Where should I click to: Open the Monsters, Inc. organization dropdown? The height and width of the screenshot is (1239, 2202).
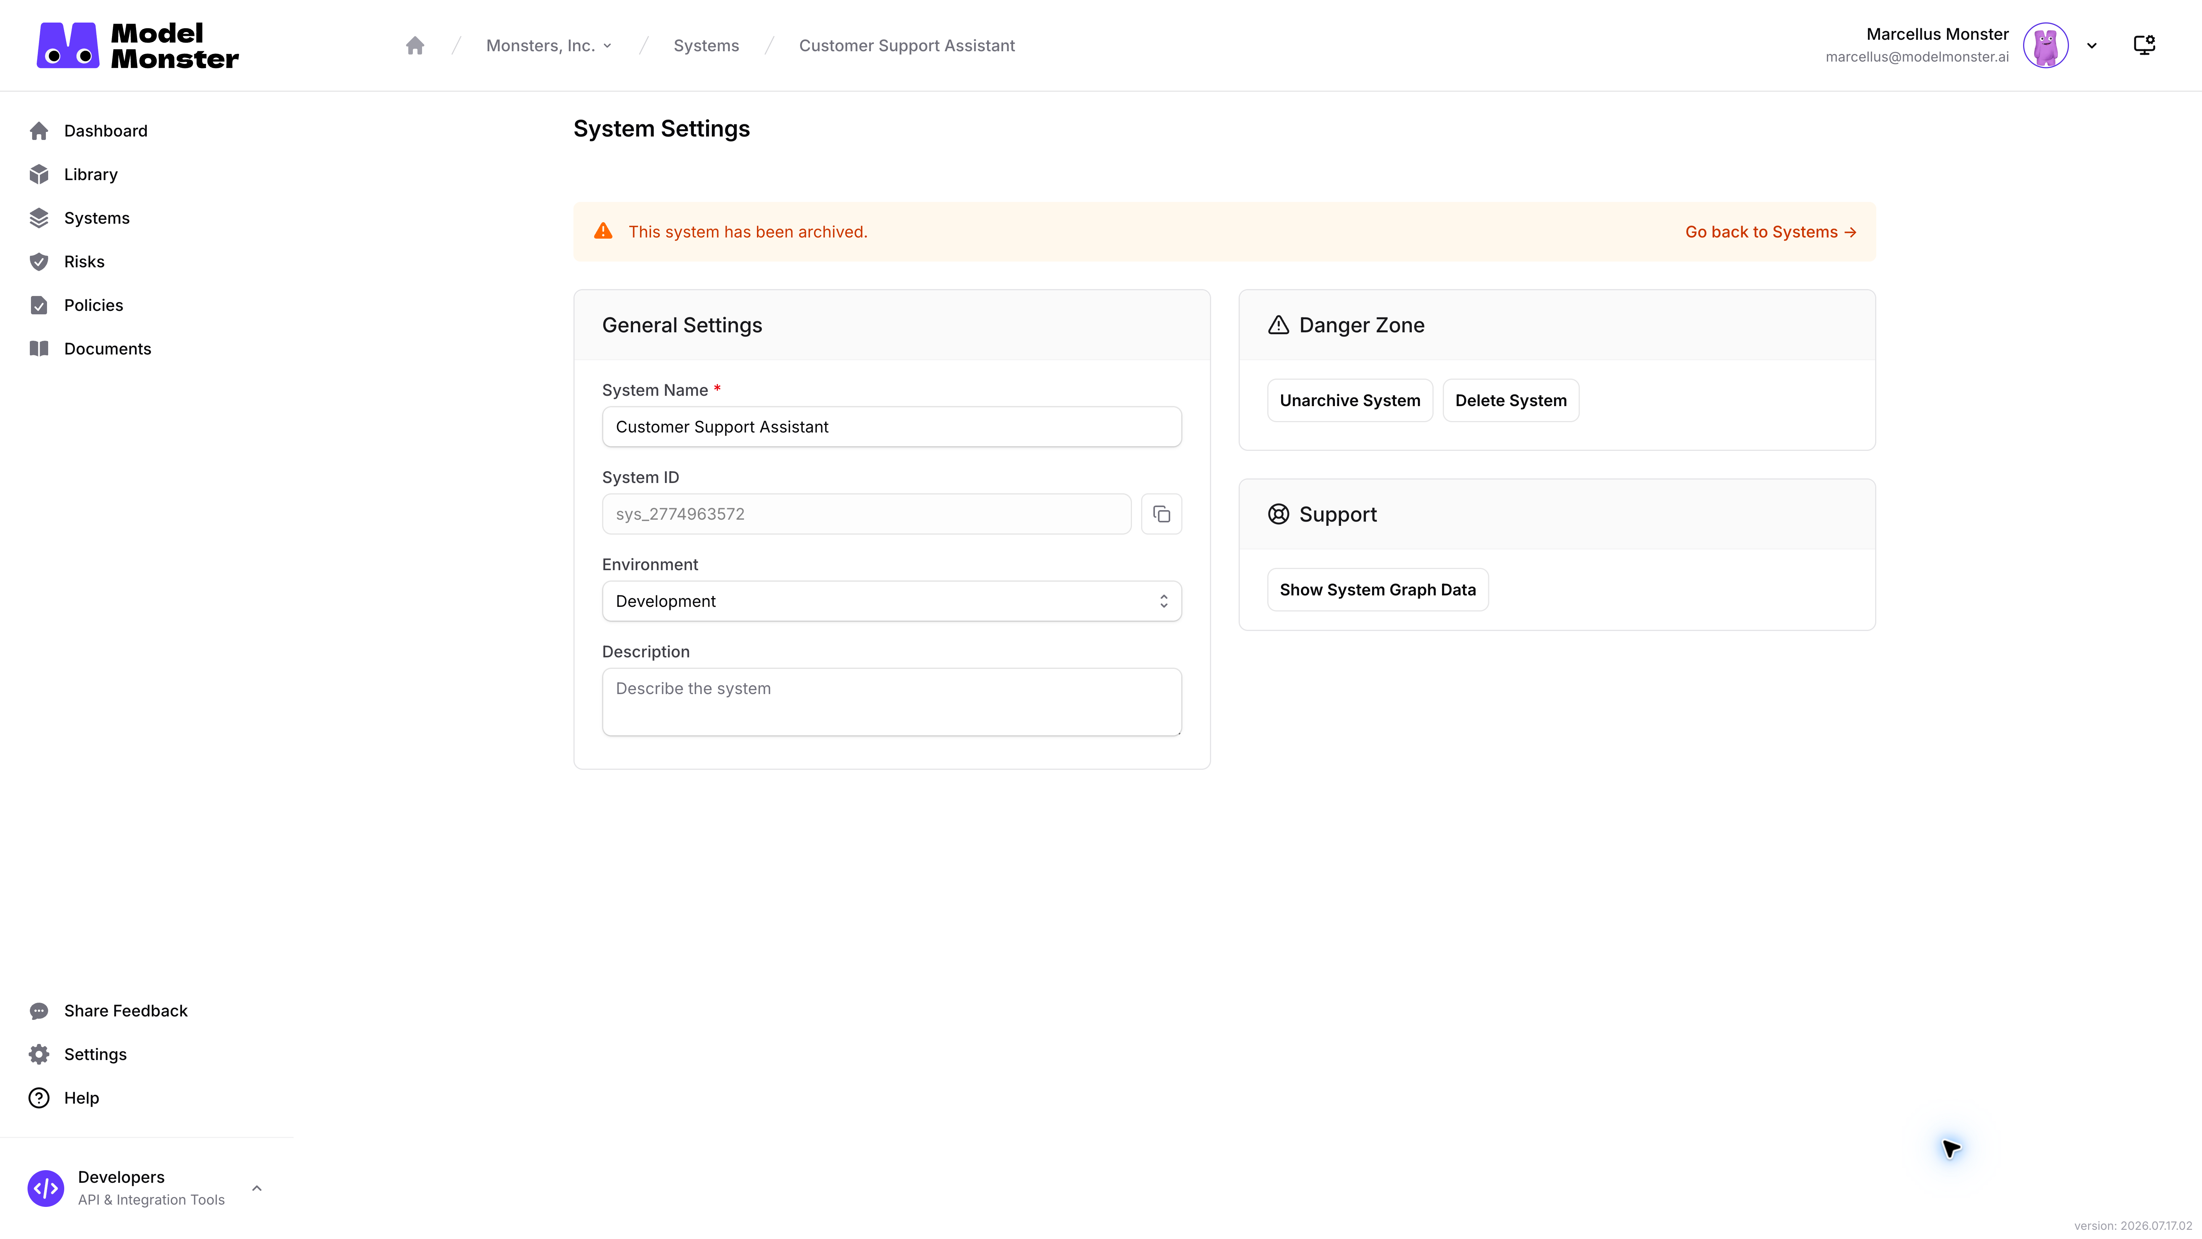(x=549, y=46)
